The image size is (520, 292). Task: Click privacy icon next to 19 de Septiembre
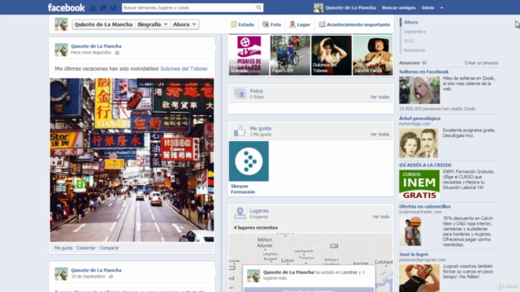coord(110,277)
